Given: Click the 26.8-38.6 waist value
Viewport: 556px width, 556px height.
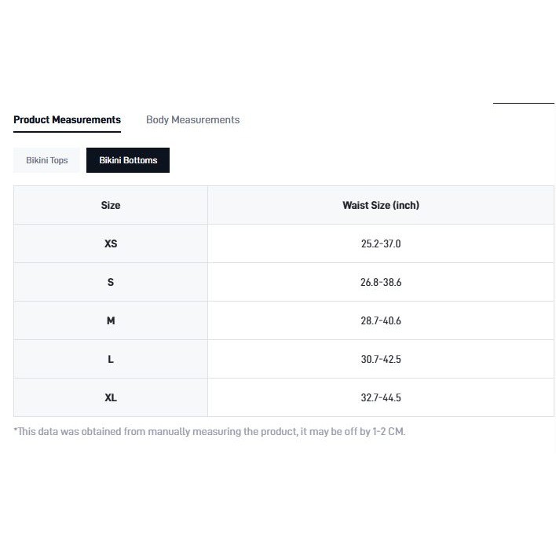Looking at the screenshot, I should click(x=381, y=282).
